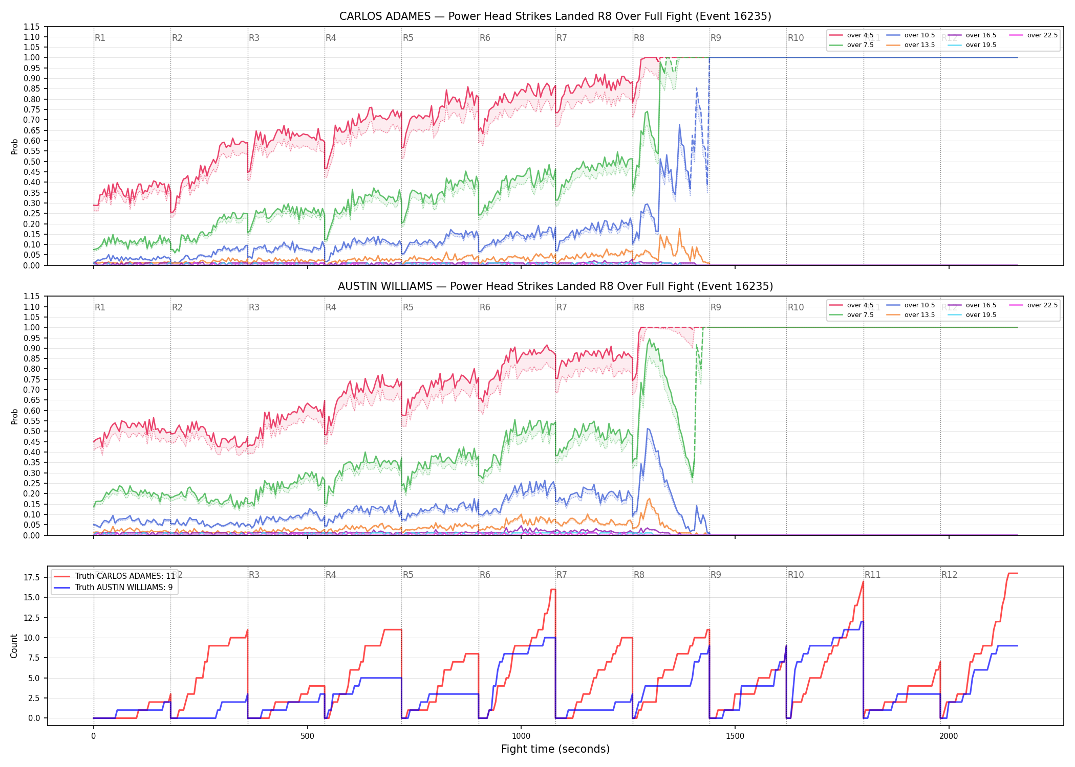Screen dimensions: 1075x767
Task: Click the R8 round marker in top chart
Action: pos(639,38)
